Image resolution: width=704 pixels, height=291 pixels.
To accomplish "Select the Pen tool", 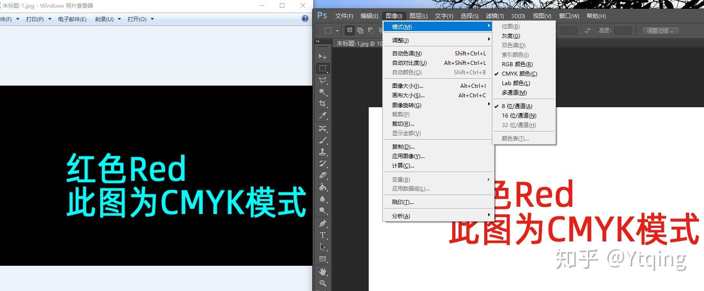I will (323, 223).
